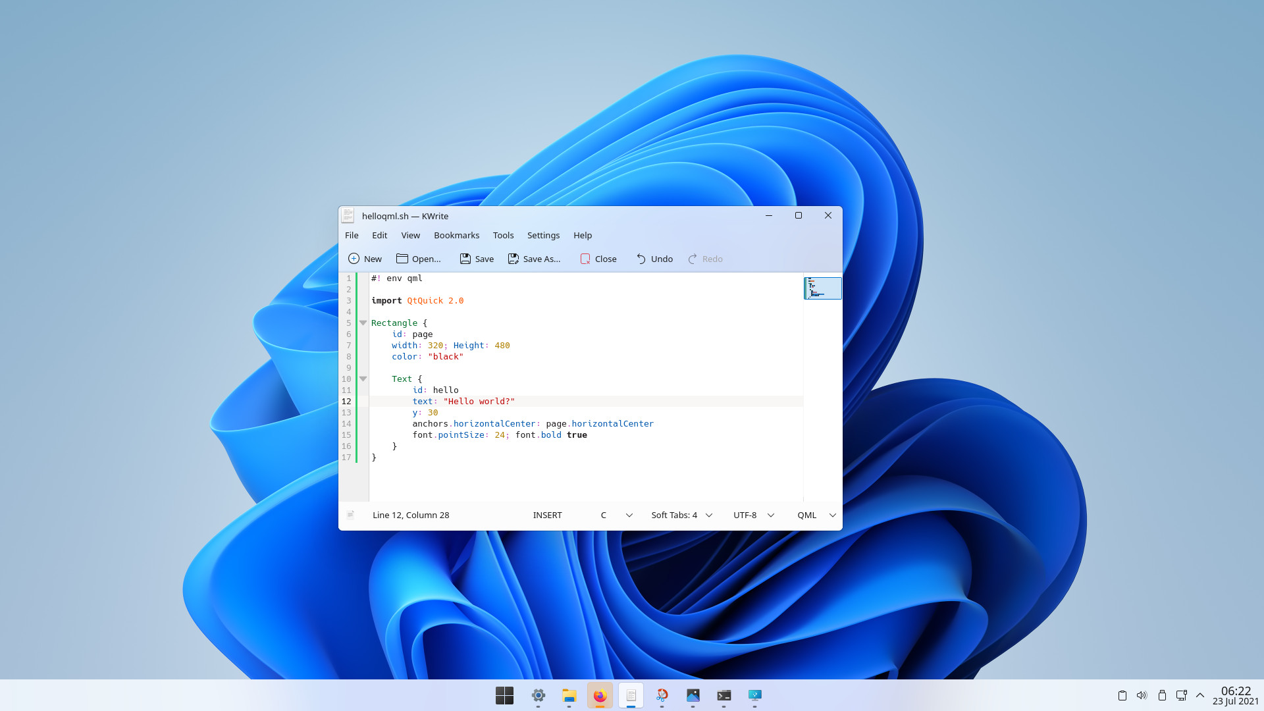Open the Edit menu

tap(379, 235)
